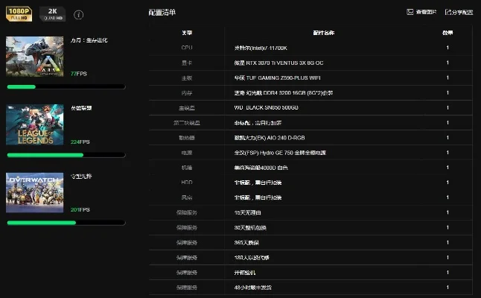Select the 显卡 graphics card type cell
The image size is (481, 298).
[187, 63]
